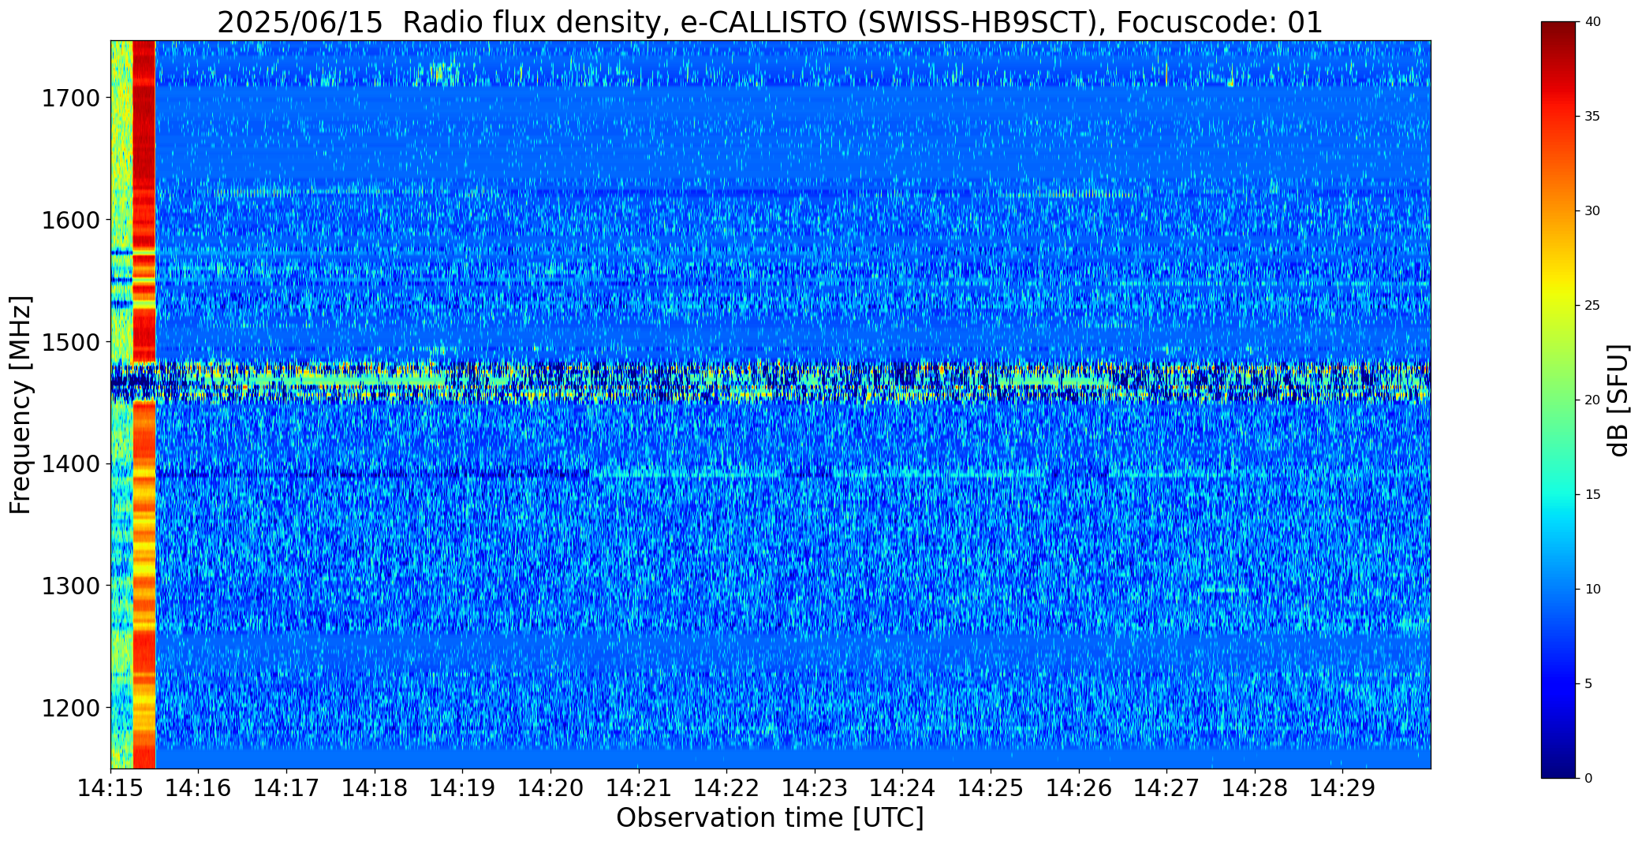
Task: Click the 14:26 time tick label
Action: [1079, 787]
